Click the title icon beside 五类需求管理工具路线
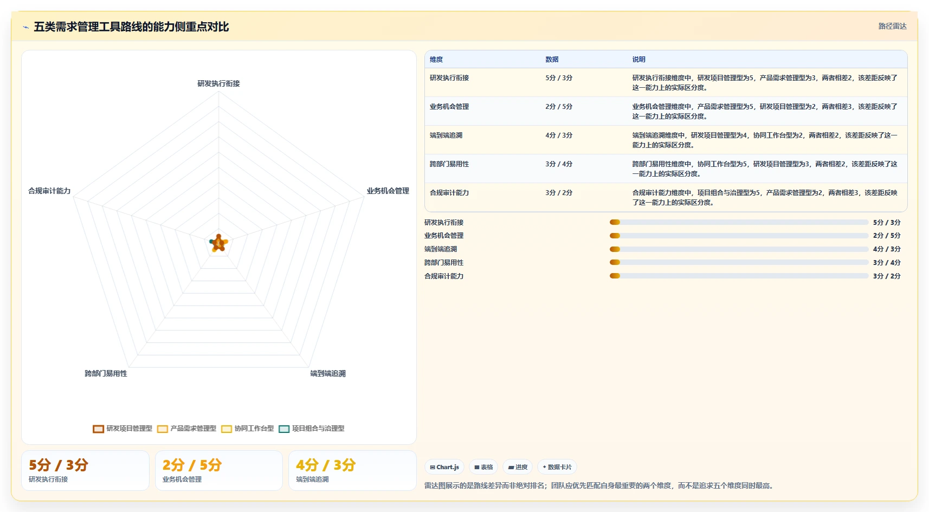 25,27
